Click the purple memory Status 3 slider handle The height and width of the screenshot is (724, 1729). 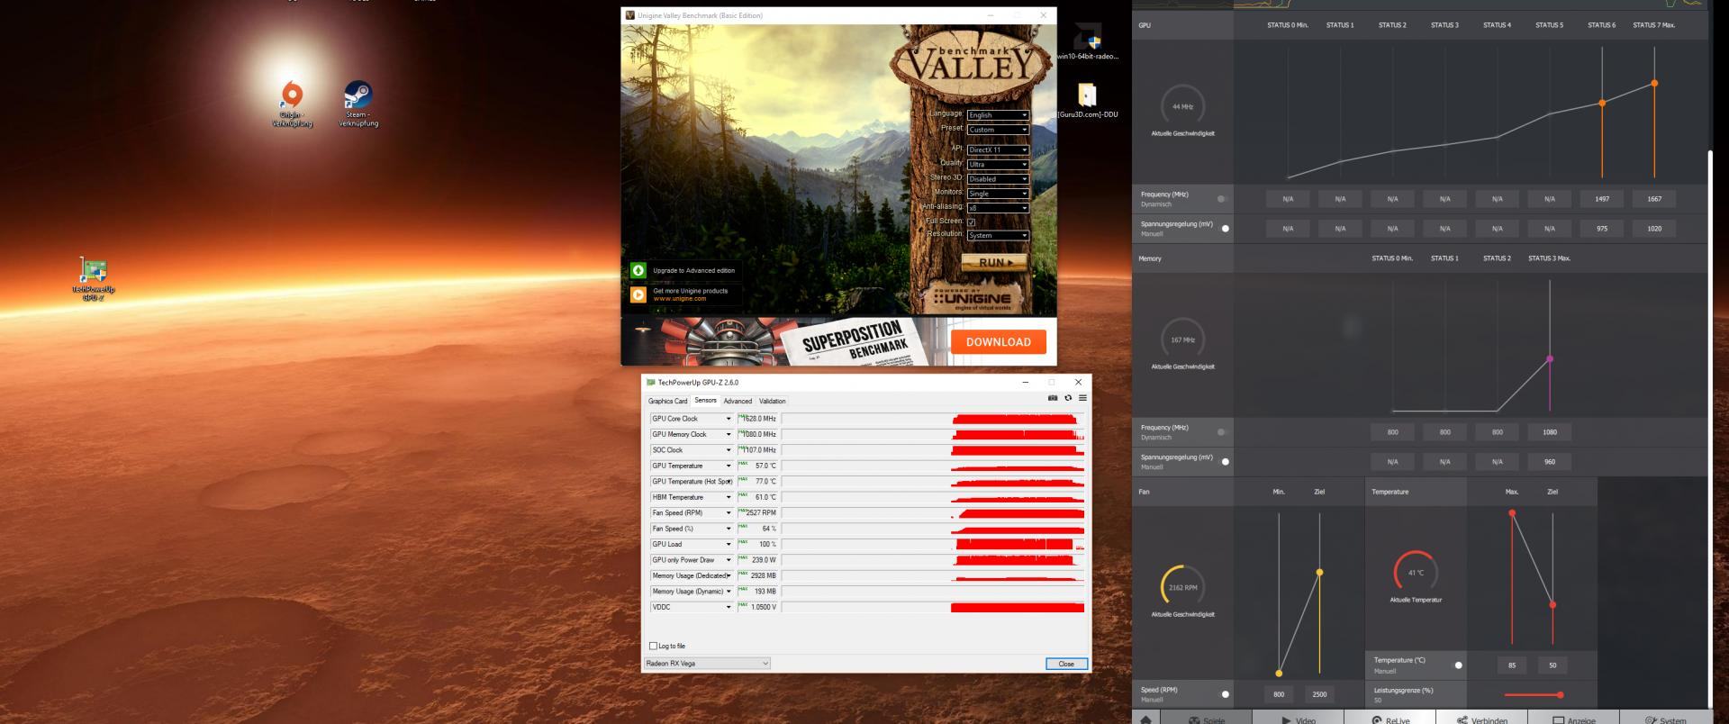[1550, 359]
